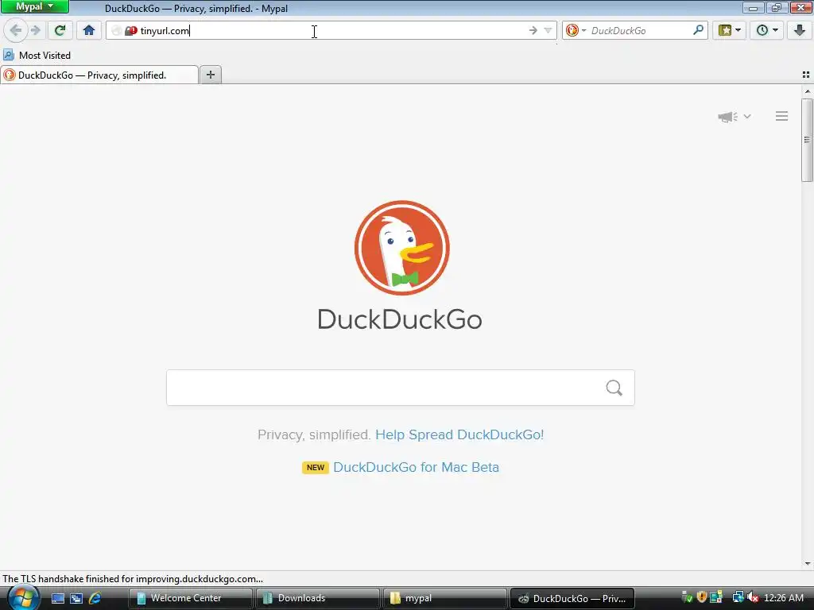Click Switch between windows quick launch icon
Image resolution: width=814 pixels, height=610 pixels.
click(x=76, y=599)
